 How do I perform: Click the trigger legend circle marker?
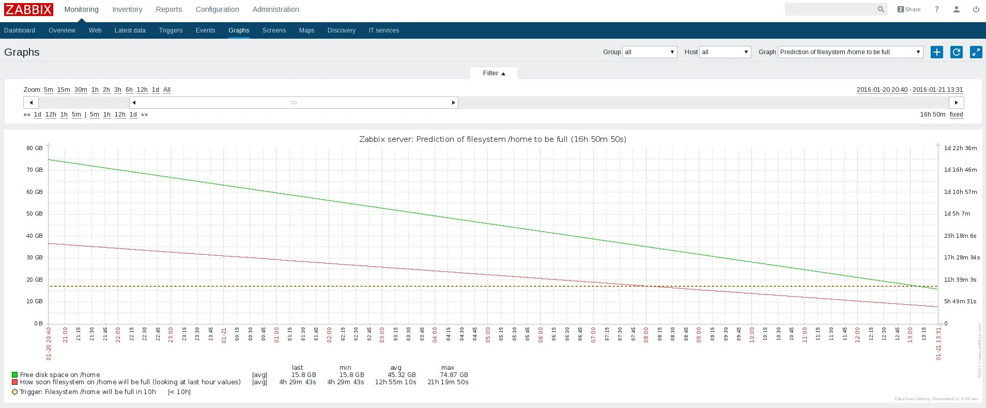15,392
